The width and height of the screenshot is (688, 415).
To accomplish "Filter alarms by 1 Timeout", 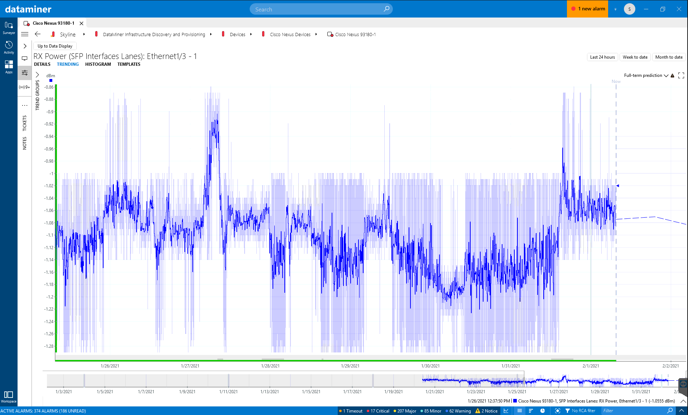I will tap(351, 411).
